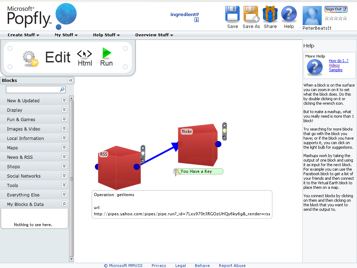Delete the RSS block with its X icon

[143, 148]
